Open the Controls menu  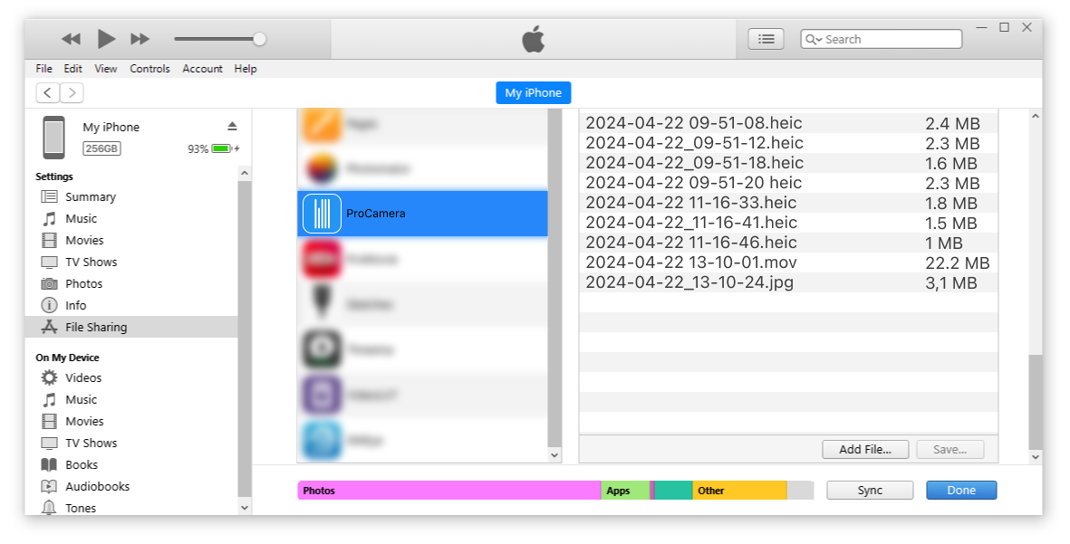point(149,69)
